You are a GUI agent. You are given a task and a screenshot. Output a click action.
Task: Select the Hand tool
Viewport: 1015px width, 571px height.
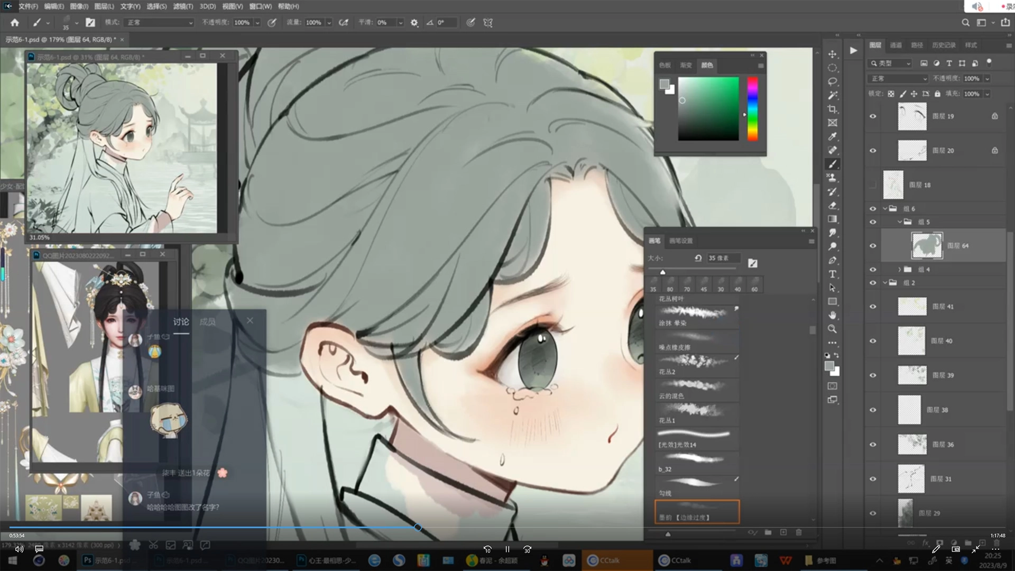click(832, 315)
